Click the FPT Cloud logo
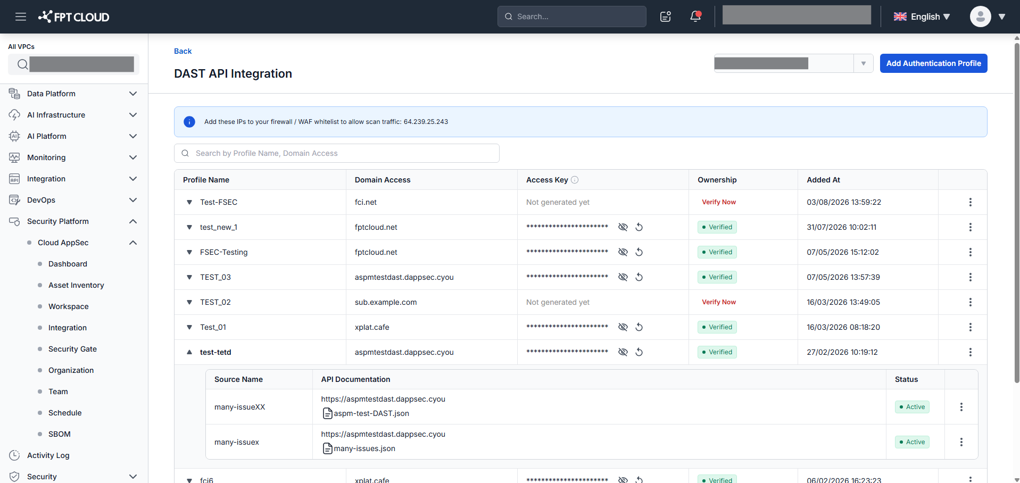This screenshot has width=1020, height=483. coord(73,16)
